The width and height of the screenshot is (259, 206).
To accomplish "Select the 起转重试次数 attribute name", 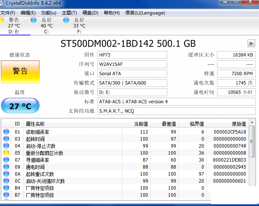I will (x=40, y=174).
